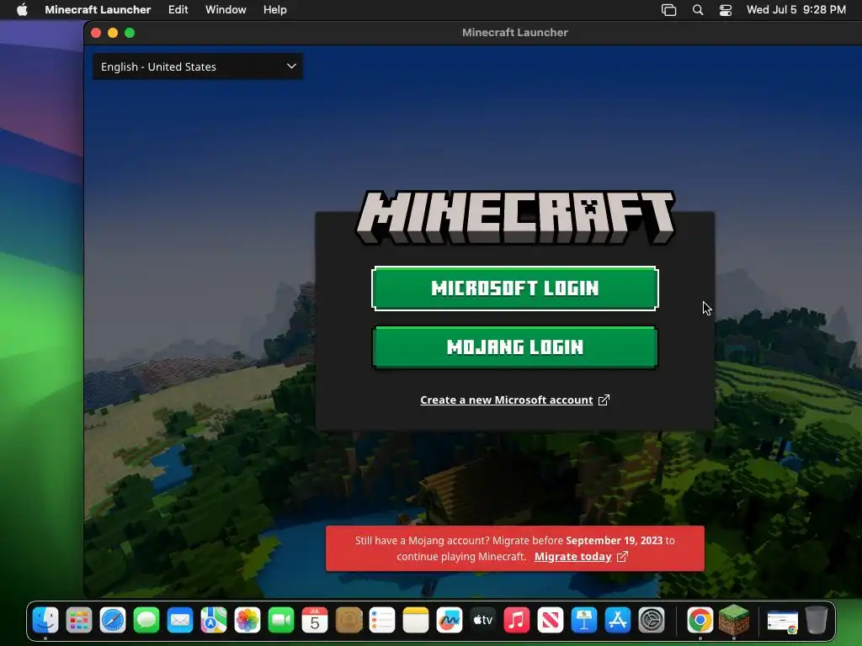Viewport: 862px width, 646px height.
Task: Expand the English - United States language dropdown
Action: (x=198, y=66)
